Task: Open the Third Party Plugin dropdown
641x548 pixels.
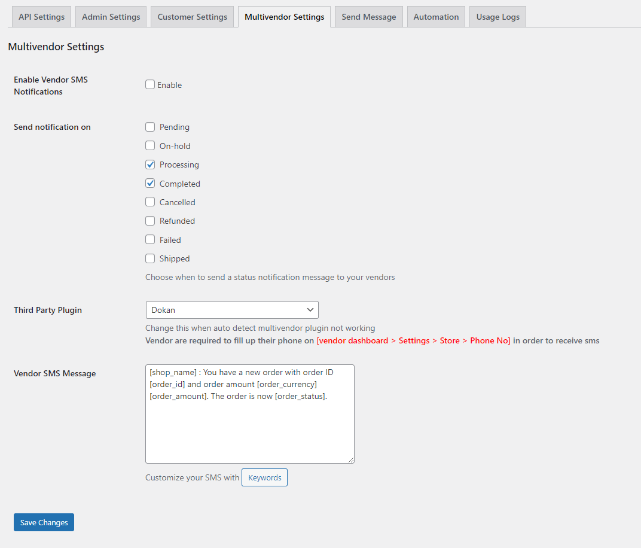Action: (231, 310)
